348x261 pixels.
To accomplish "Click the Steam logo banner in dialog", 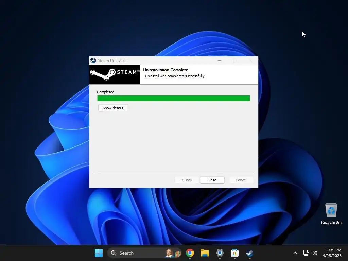I will coord(115,74).
